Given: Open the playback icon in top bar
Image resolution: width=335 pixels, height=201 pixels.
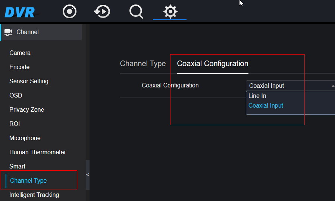Looking at the screenshot, I should point(102,11).
